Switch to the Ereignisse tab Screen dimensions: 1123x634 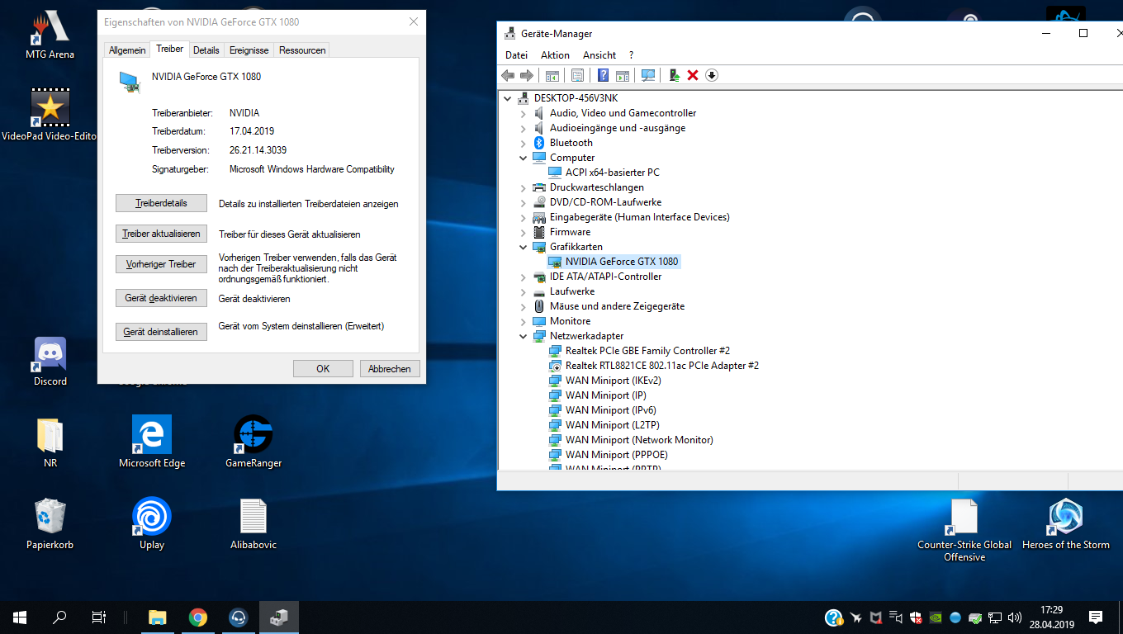point(249,50)
